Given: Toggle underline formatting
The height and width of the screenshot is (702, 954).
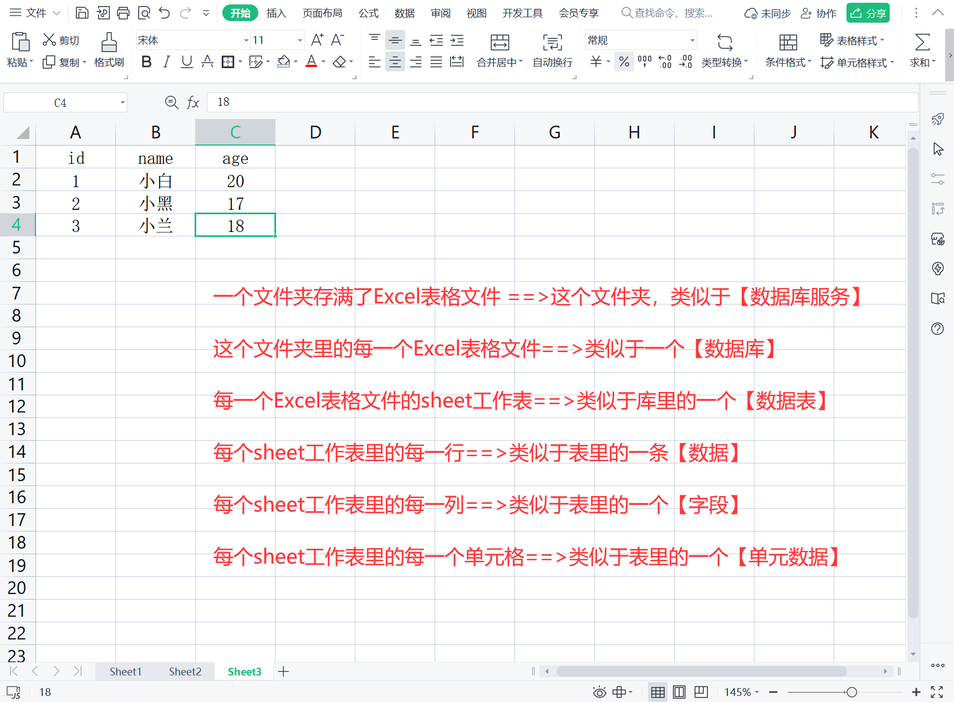Looking at the screenshot, I should [x=186, y=62].
